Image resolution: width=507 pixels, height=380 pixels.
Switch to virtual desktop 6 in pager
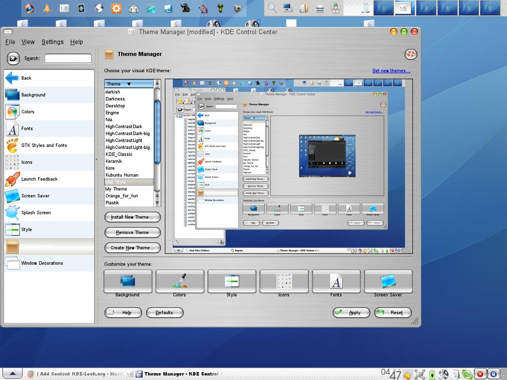(x=490, y=8)
